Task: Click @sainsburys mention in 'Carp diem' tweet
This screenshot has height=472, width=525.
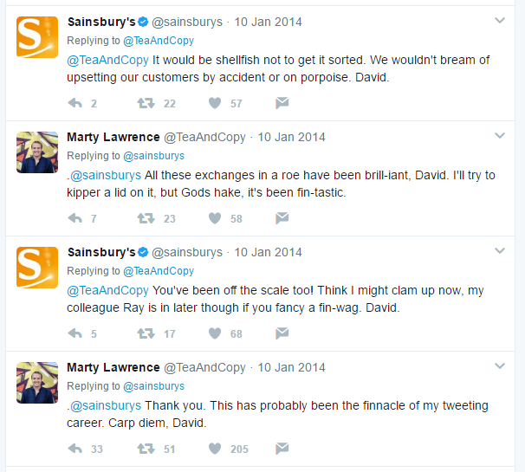Action: click(x=106, y=405)
